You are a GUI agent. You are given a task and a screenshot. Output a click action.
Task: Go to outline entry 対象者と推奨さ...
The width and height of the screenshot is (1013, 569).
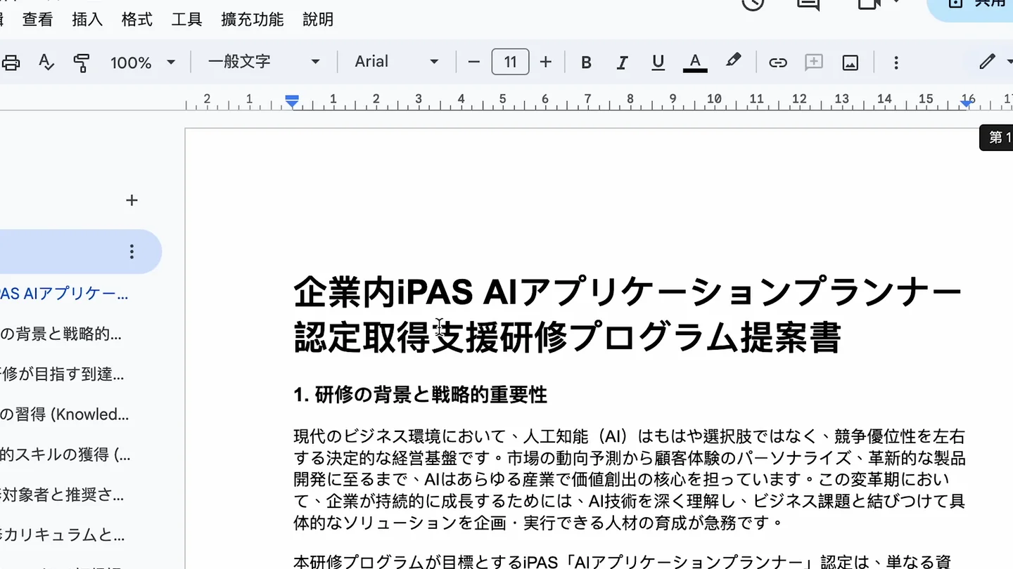pos(62,495)
